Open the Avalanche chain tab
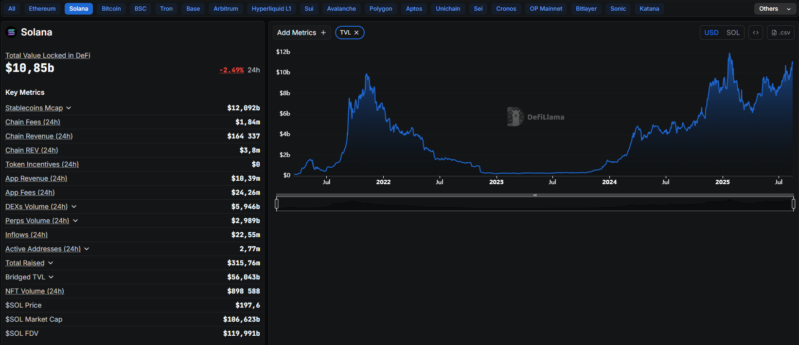 point(341,9)
